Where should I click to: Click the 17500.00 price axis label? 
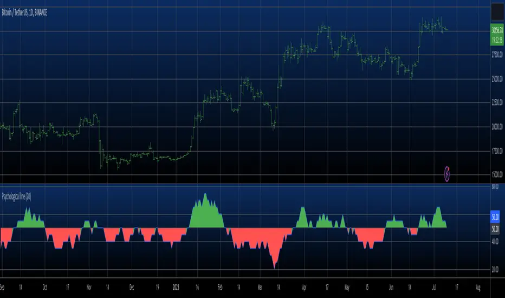[x=497, y=151]
